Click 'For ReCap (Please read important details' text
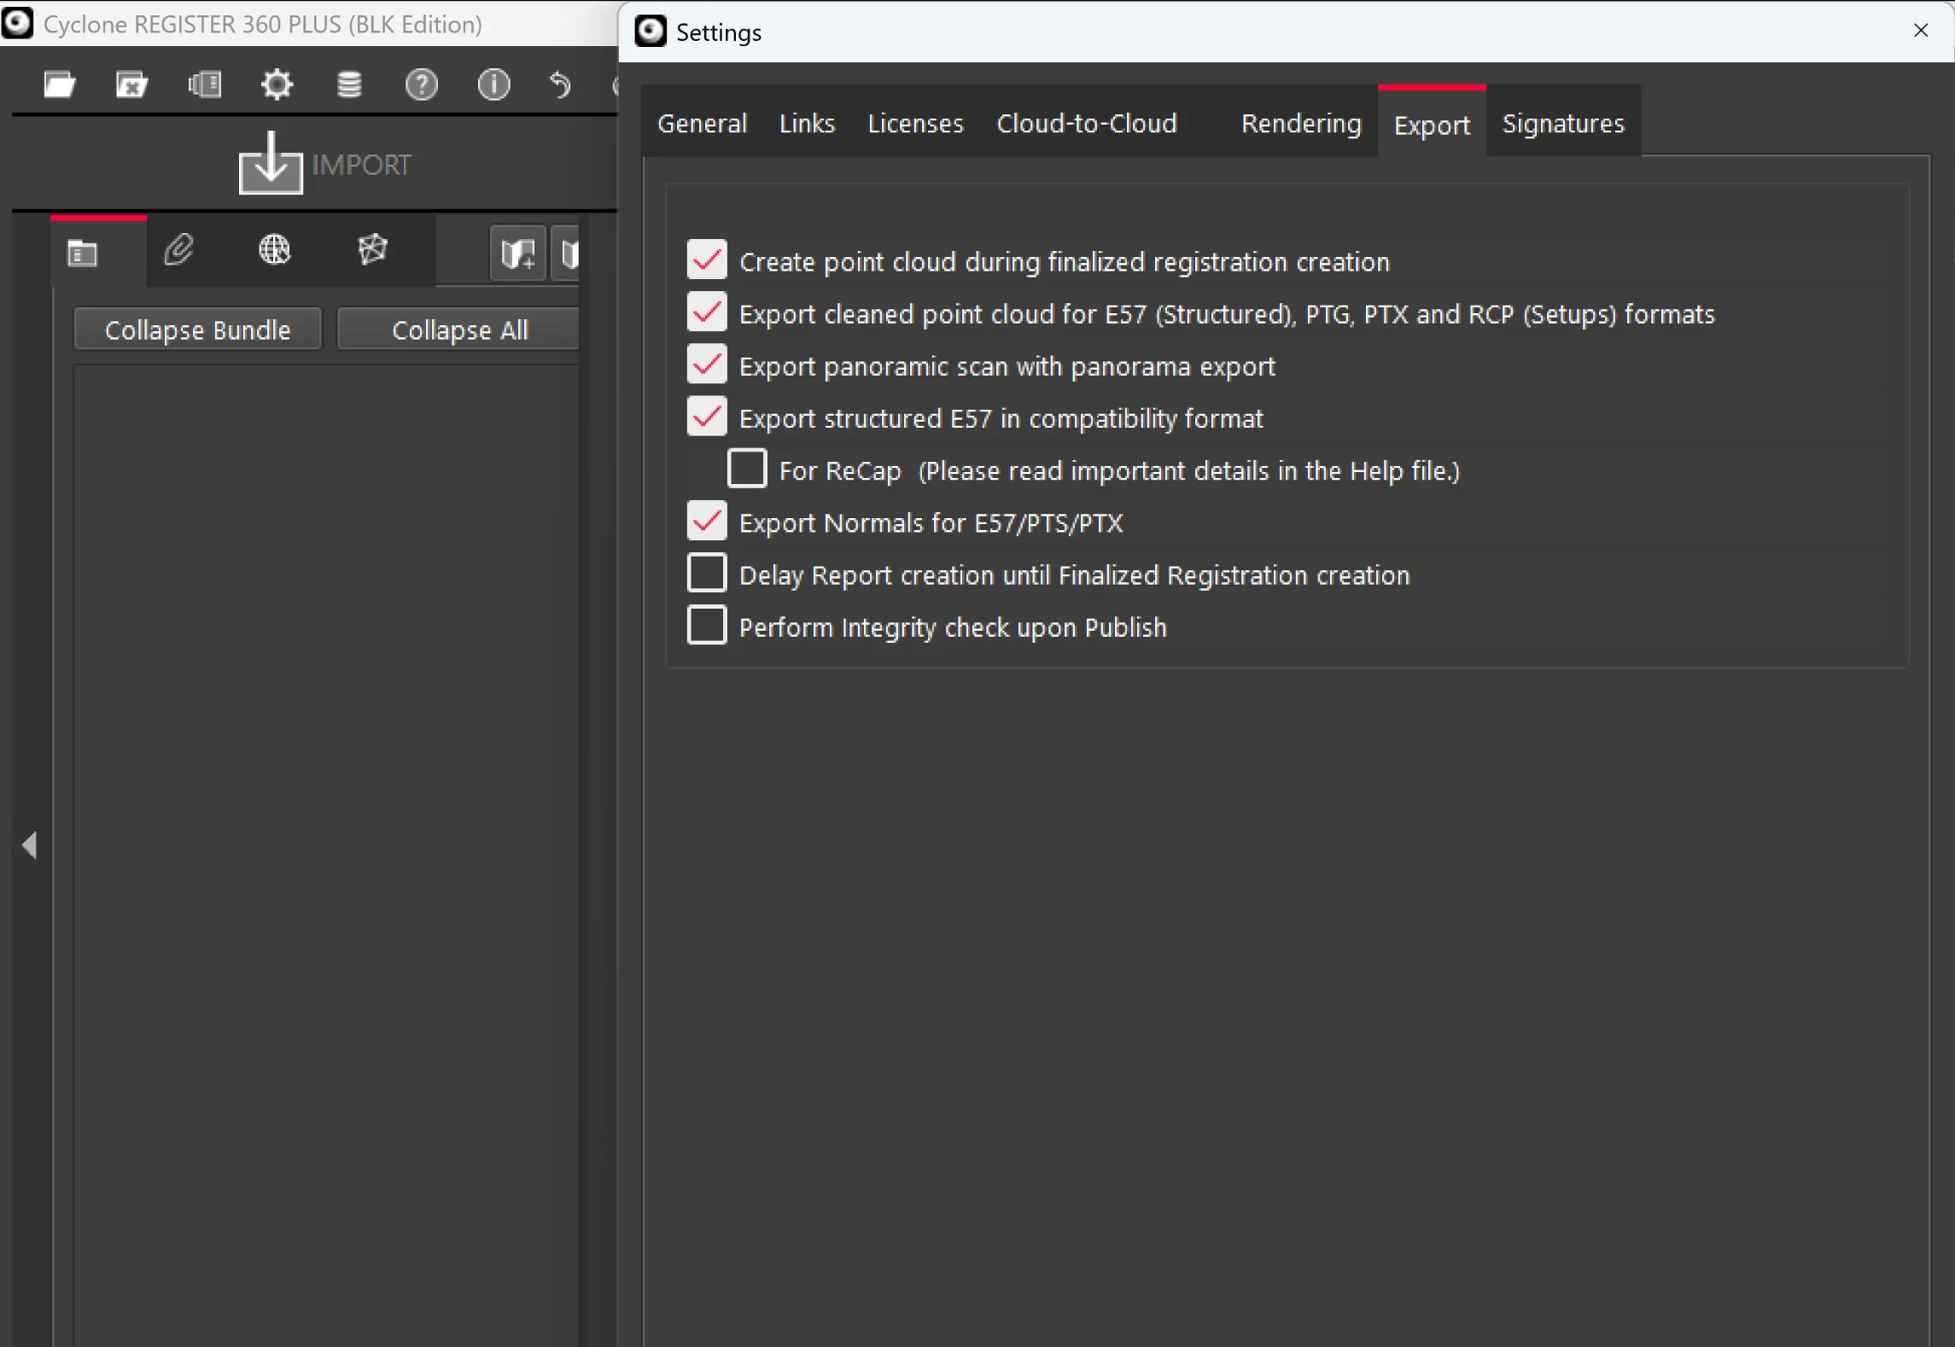This screenshot has height=1347, width=1955. point(1119,470)
